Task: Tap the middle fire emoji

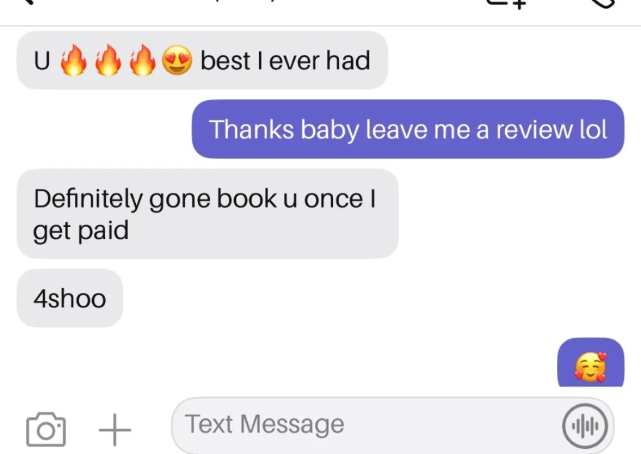Action: point(108,60)
